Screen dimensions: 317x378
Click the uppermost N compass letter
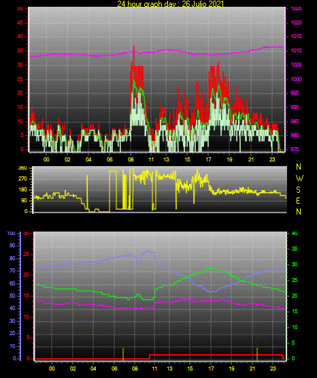299,167
